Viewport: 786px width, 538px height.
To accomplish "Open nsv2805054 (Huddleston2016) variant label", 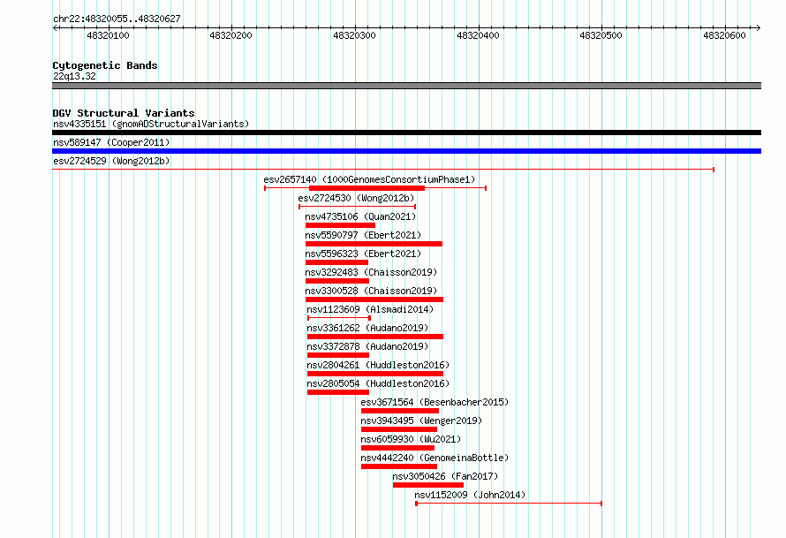I will click(378, 383).
